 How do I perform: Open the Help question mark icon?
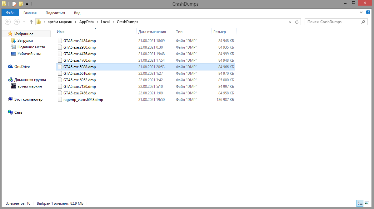click(x=367, y=12)
